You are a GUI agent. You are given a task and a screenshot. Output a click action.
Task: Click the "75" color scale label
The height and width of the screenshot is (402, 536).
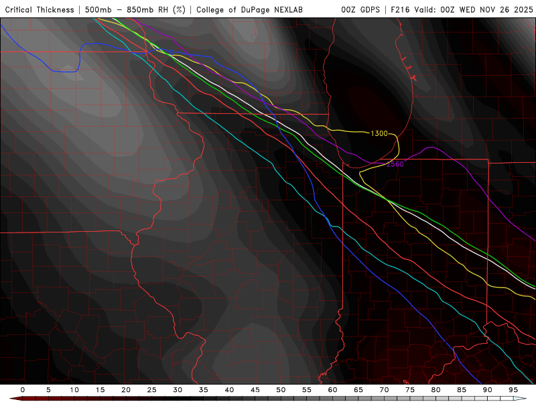click(410, 390)
